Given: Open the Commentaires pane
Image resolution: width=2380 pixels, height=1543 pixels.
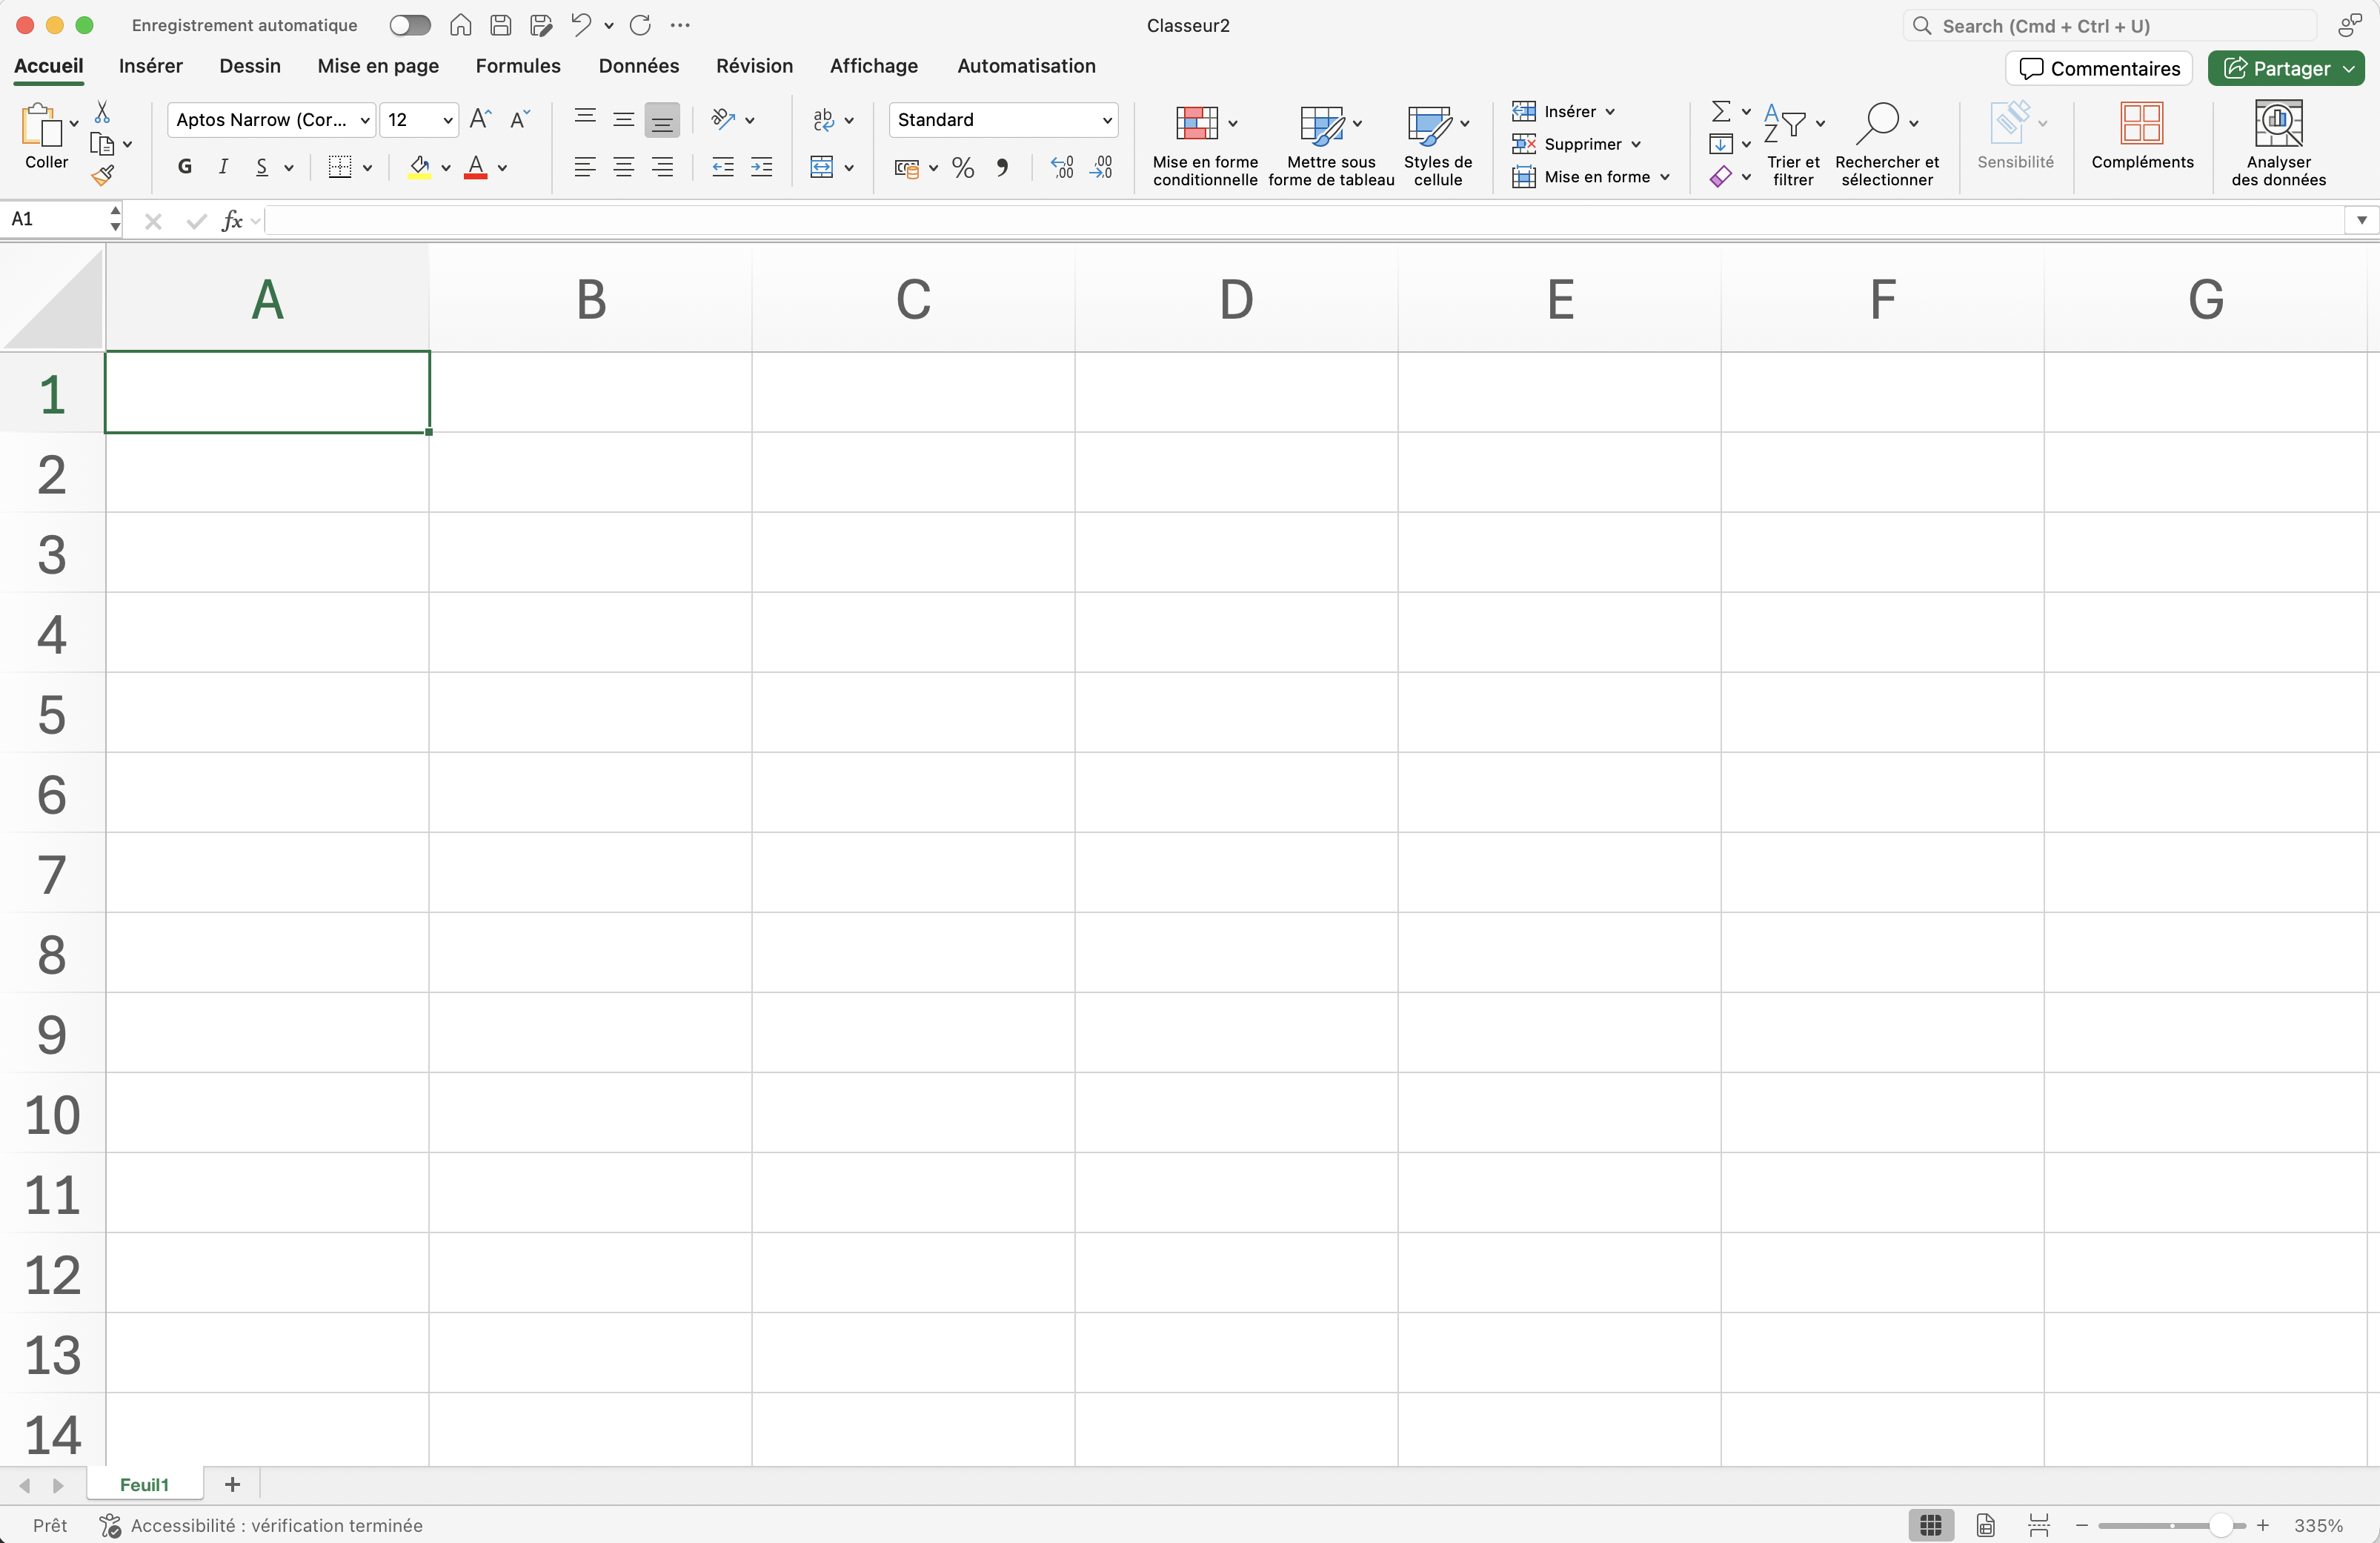Looking at the screenshot, I should pos(2099,68).
